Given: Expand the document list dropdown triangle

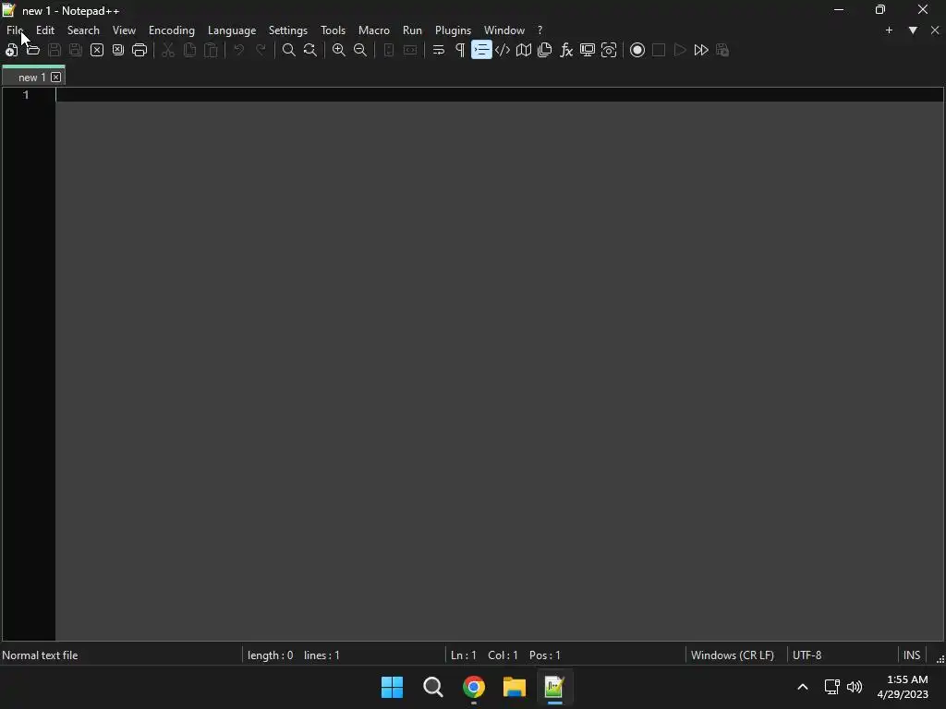Looking at the screenshot, I should (x=913, y=30).
